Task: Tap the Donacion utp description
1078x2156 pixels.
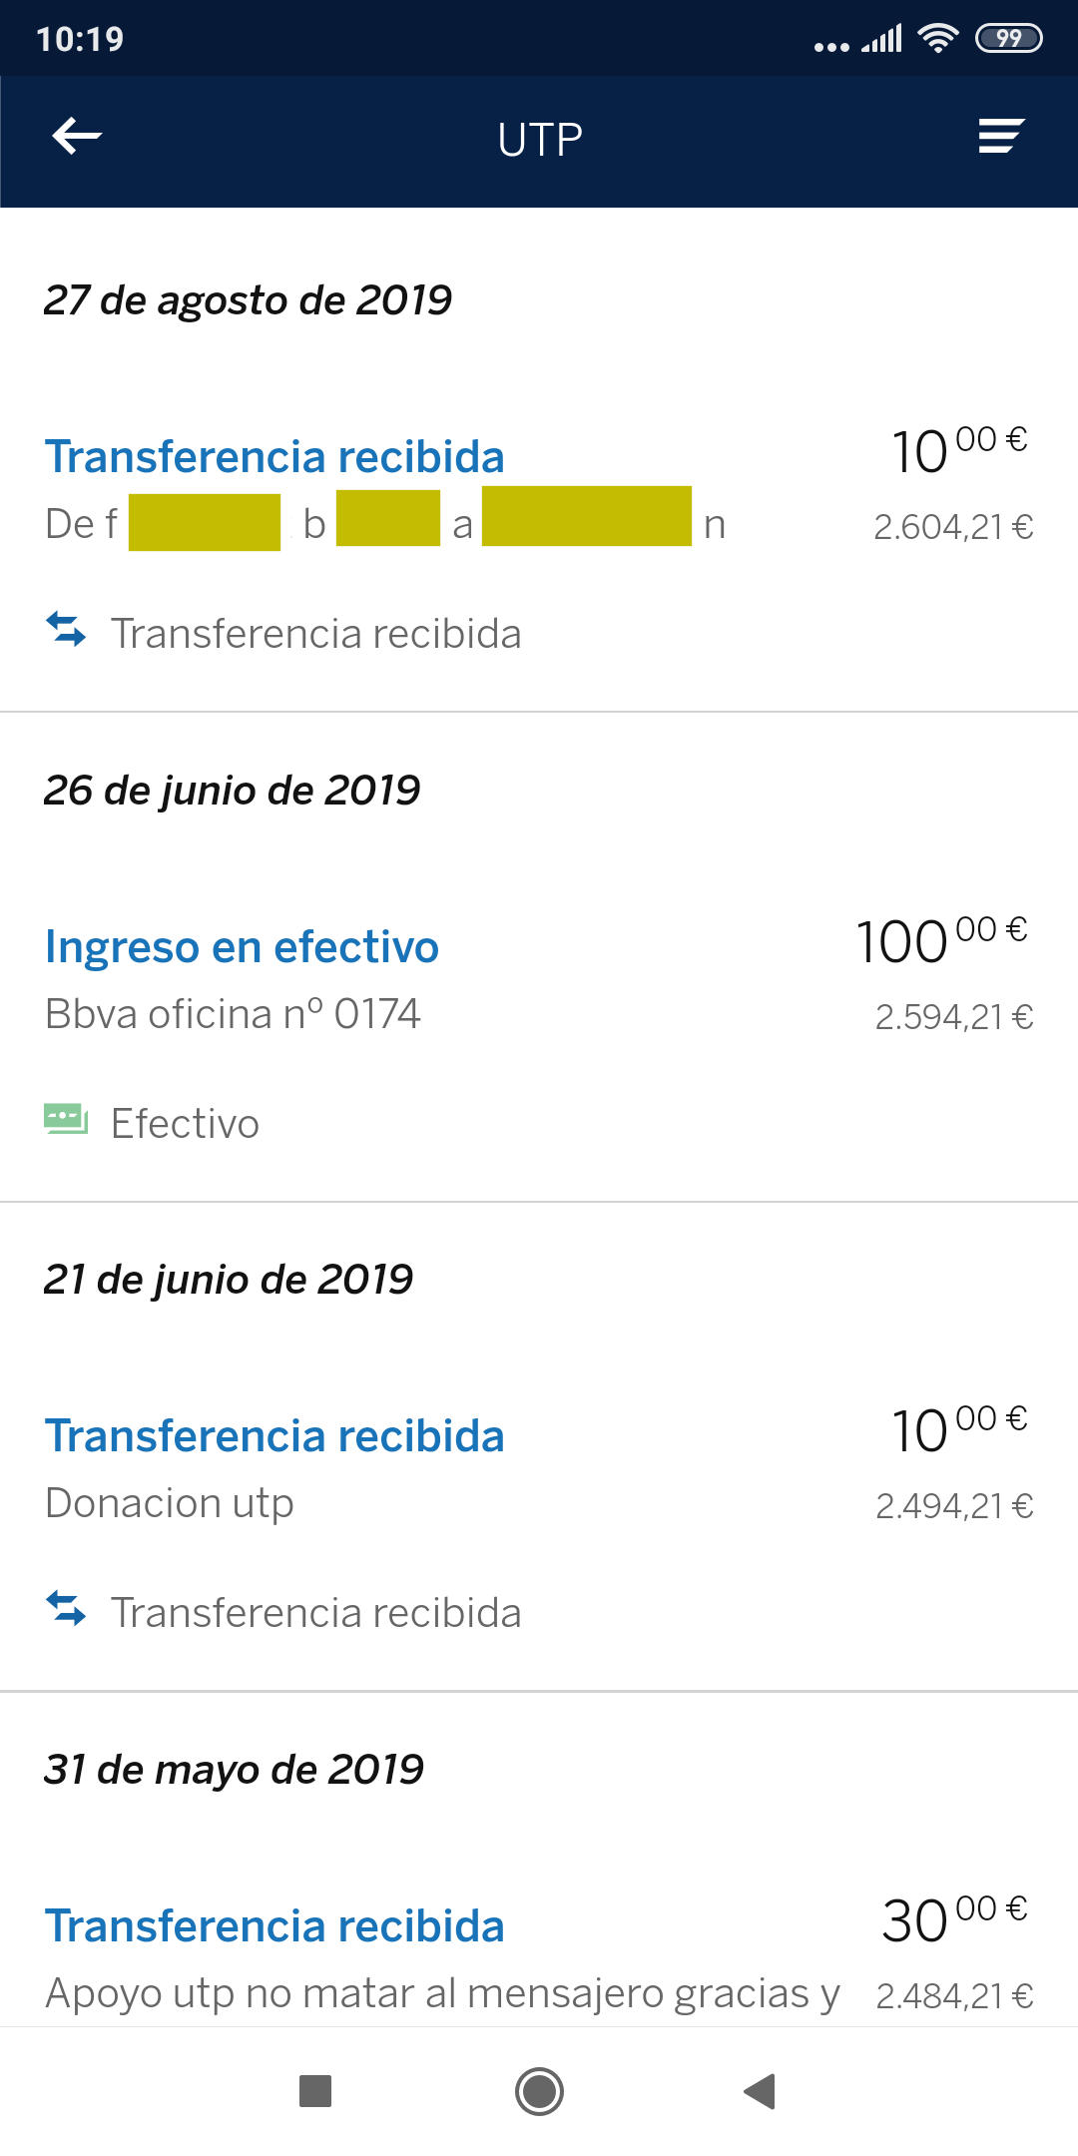Action: click(x=170, y=1503)
